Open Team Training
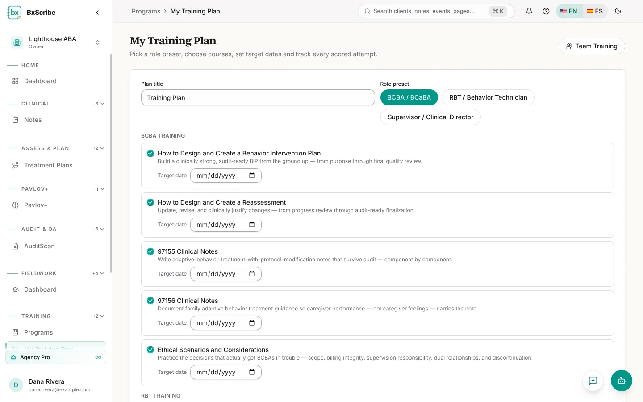This screenshot has width=643, height=402. click(592, 46)
